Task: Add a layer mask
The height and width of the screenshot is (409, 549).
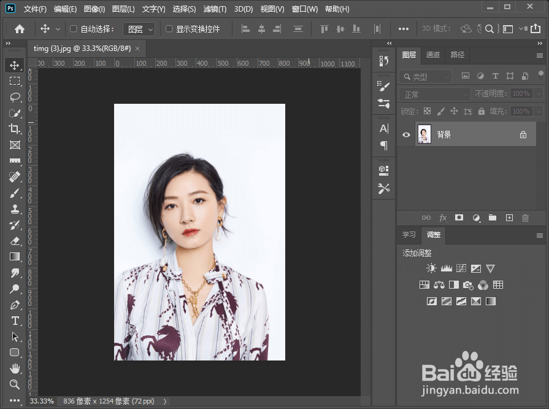Action: coord(459,218)
